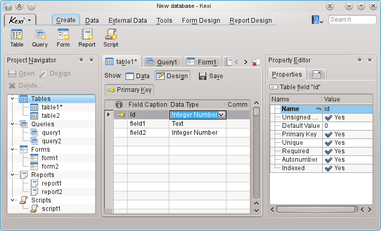Open the Integer Number data type dropdown
Viewport: 381px width, 231px height.
pyautogui.click(x=222, y=114)
